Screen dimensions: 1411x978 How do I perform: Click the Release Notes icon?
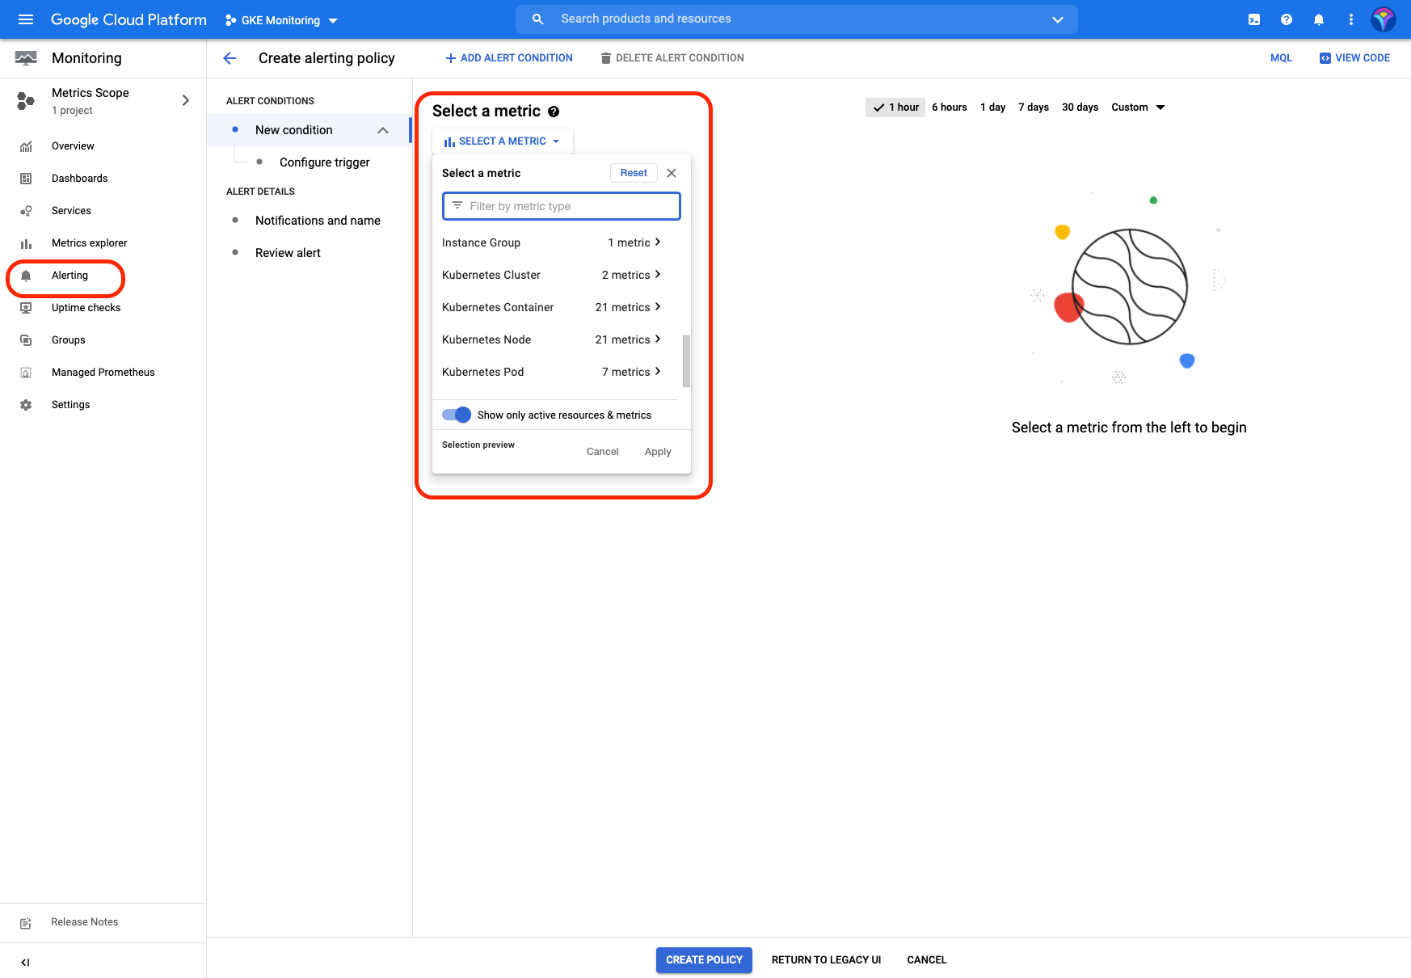tap(26, 922)
